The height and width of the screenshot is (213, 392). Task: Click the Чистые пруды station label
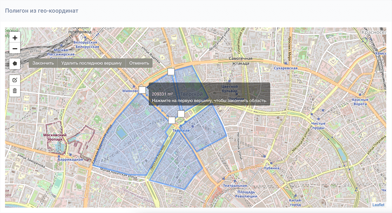pos(318,126)
